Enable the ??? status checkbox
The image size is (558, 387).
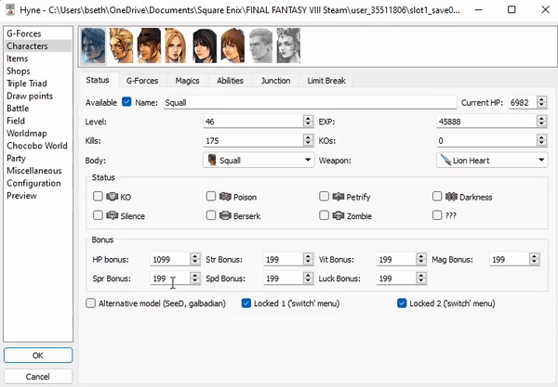[437, 214]
